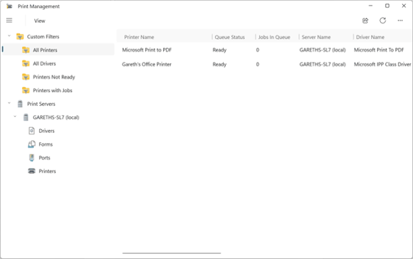Click server name in Microsoft Print to PDF row

click(322, 50)
